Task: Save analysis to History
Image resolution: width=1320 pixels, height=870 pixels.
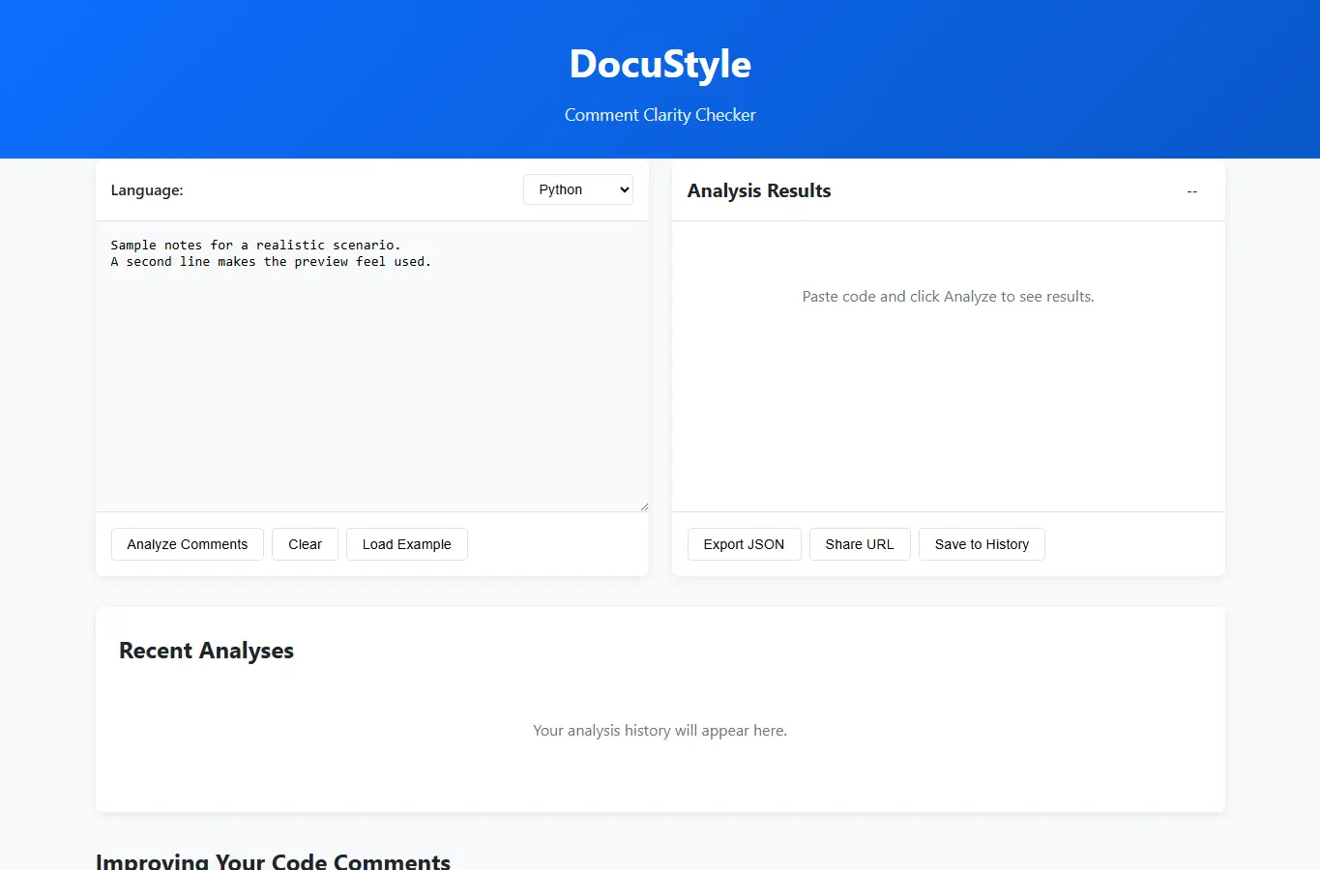Action: pyautogui.click(x=982, y=544)
